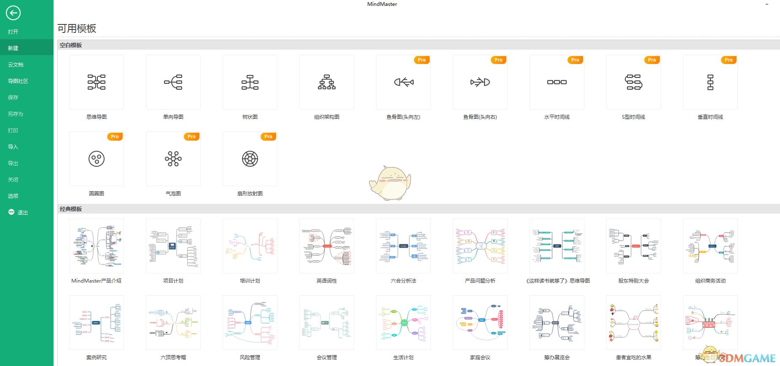Click the 单向导图 label text
Image resolution: width=780 pixels, height=366 pixels.
point(173,117)
